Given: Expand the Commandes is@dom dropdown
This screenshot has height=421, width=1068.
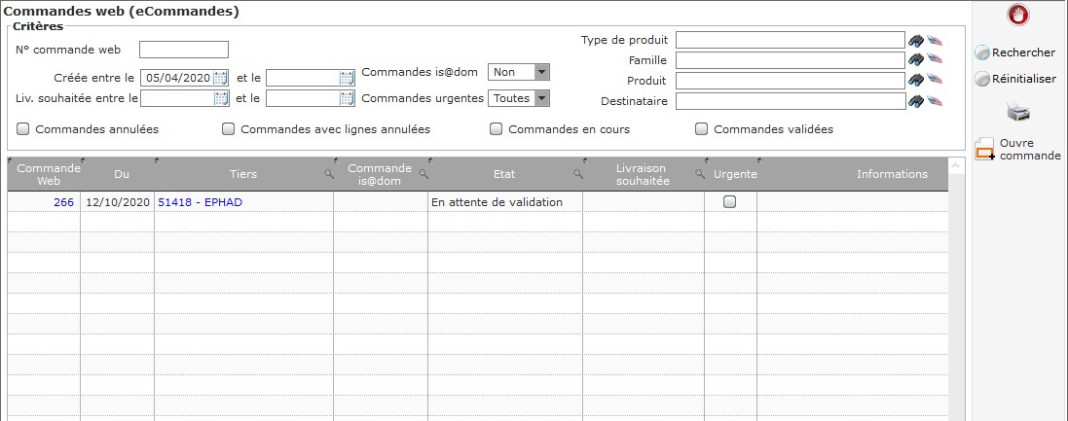Looking at the screenshot, I should tap(541, 72).
